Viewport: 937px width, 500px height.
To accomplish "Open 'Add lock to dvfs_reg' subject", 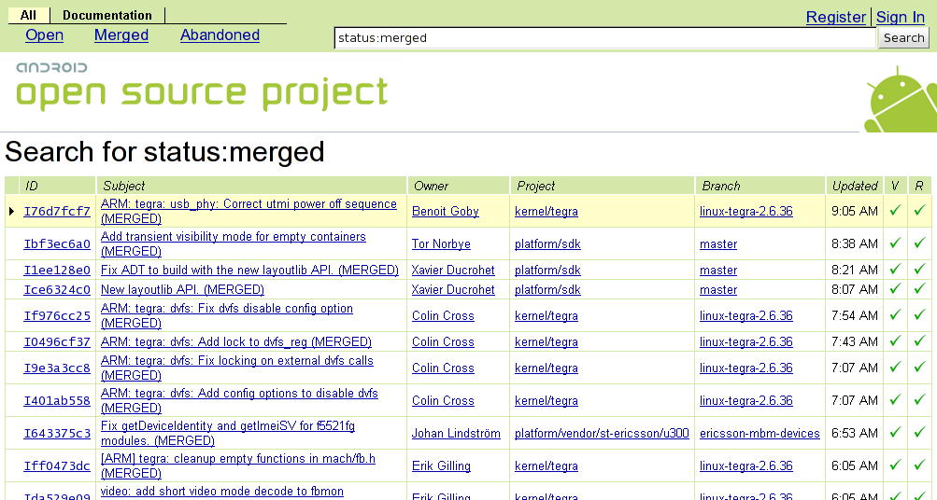I will point(236,342).
